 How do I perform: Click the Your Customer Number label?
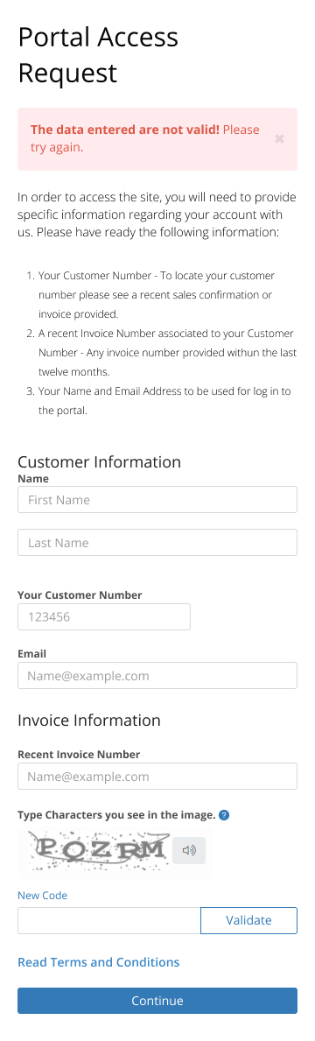[80, 594]
